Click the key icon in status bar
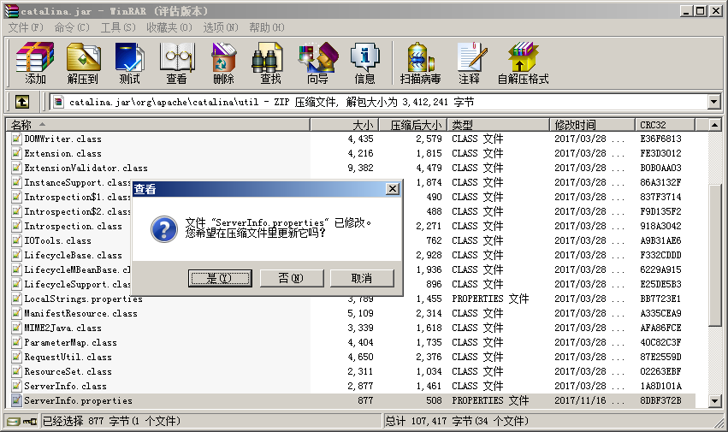Screen dimensions: 728x432 coord(30,422)
